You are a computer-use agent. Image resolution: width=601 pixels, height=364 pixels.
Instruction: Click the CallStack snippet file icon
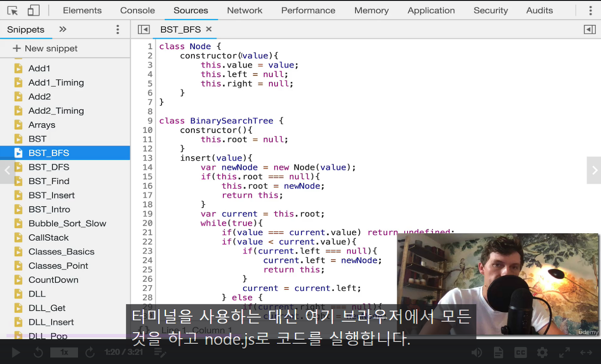pyautogui.click(x=18, y=237)
